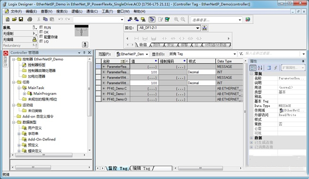Click the categorized view icon in 属性 panel
The height and width of the screenshot is (179, 309).
pyautogui.click(x=253, y=68)
